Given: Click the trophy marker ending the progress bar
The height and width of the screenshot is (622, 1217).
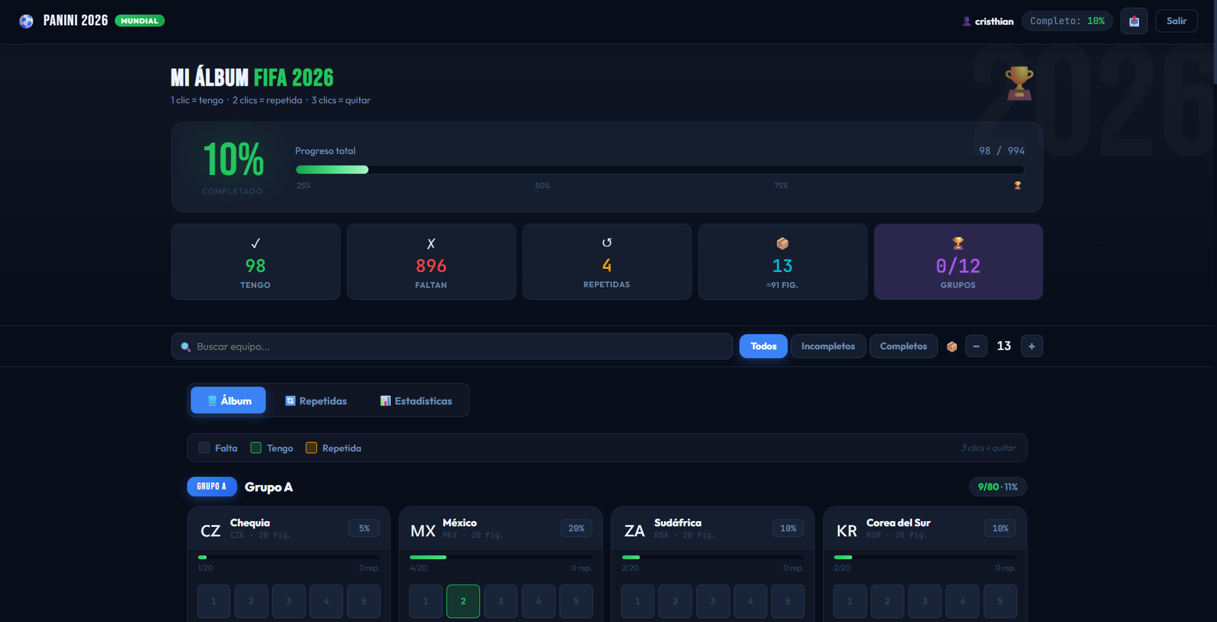Looking at the screenshot, I should (1018, 186).
